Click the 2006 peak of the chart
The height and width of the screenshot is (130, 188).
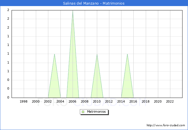point(73,11)
